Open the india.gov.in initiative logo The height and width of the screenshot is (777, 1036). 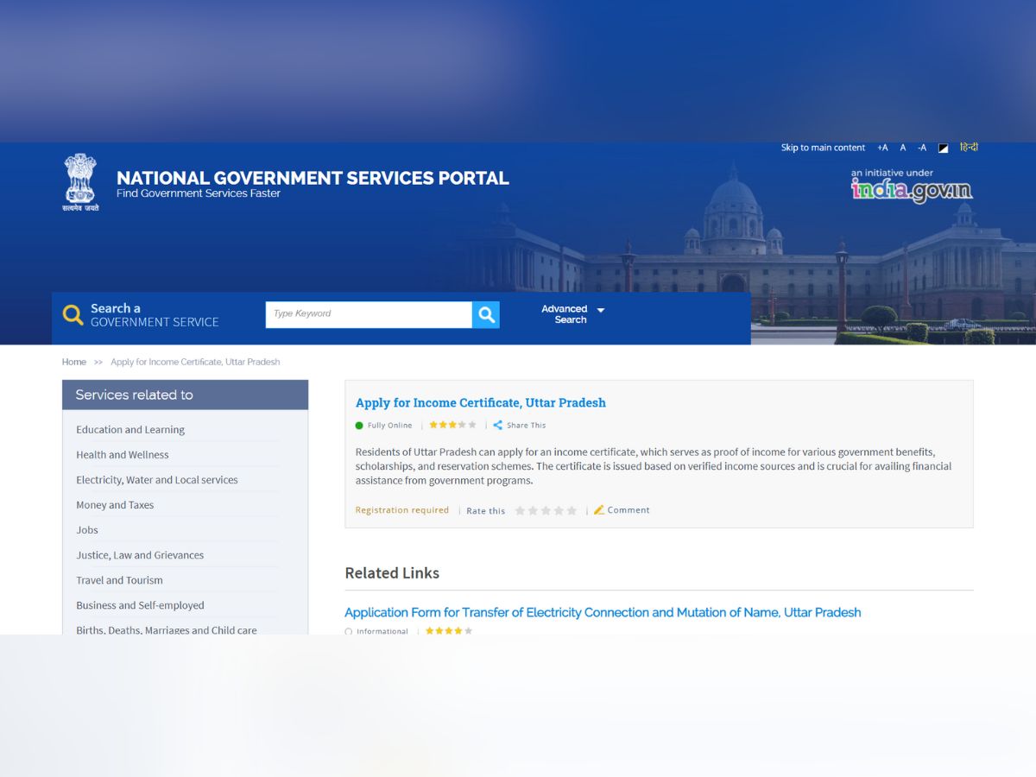(x=912, y=191)
